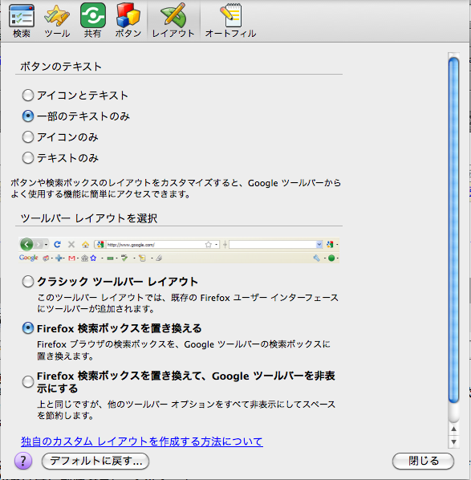Click the toolbar layout preview image

click(179, 250)
